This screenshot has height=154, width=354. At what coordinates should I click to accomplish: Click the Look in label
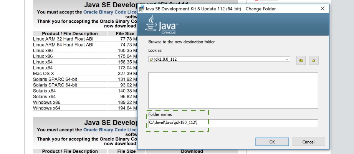tap(155, 50)
